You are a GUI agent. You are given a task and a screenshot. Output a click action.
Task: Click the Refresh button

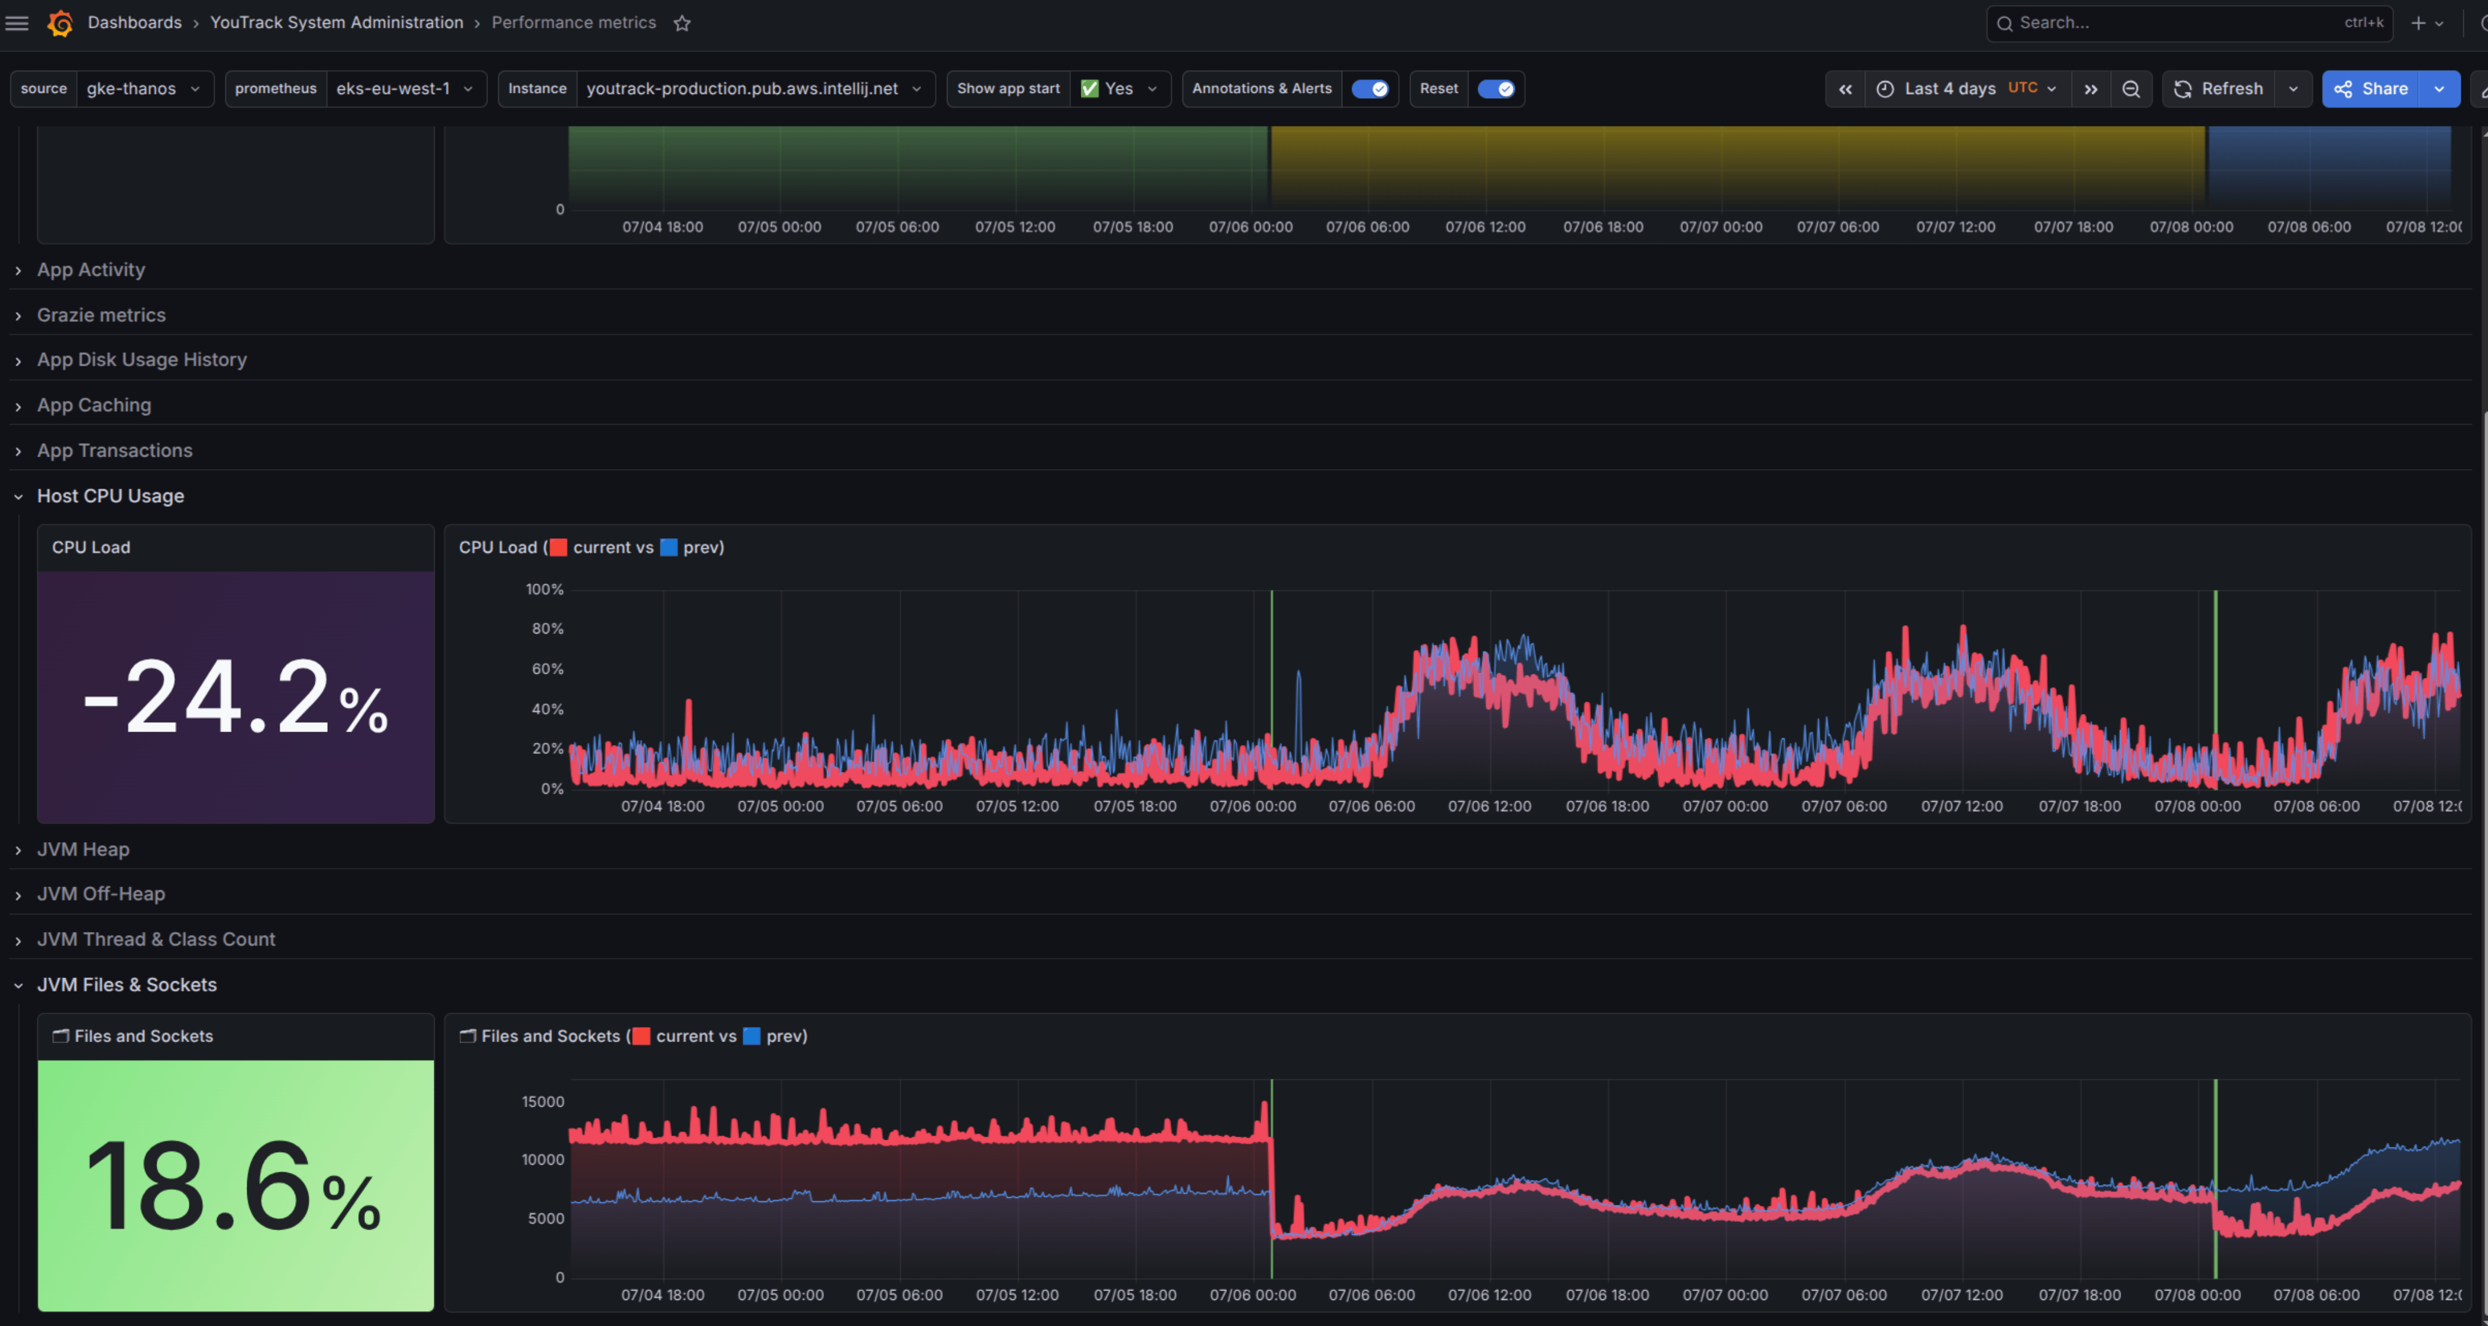click(x=2218, y=89)
